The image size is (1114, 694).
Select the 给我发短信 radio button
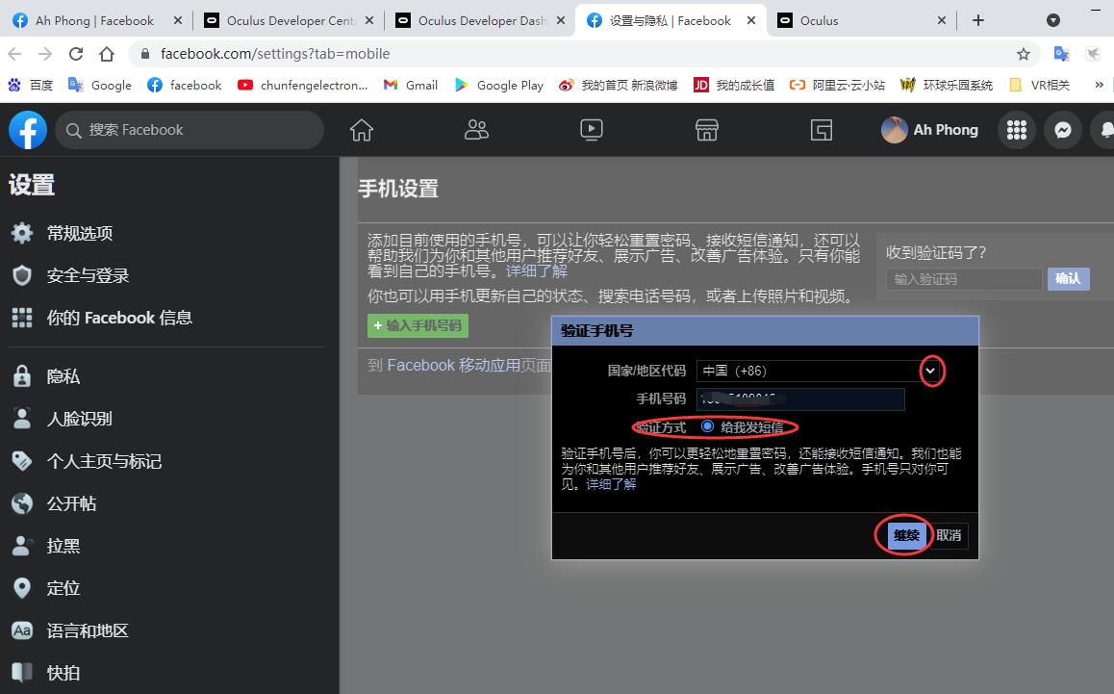707,425
